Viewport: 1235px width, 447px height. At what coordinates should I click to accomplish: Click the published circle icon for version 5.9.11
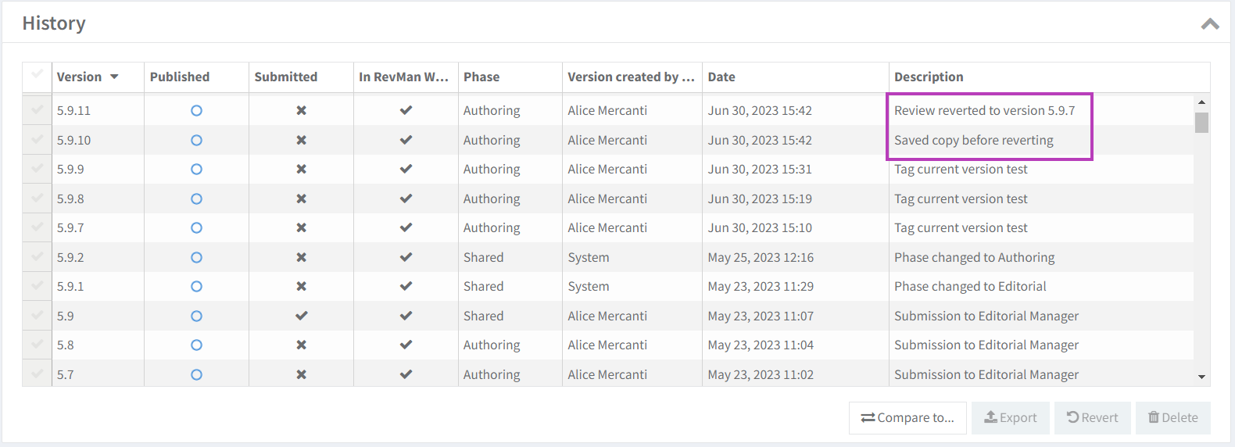point(196,111)
